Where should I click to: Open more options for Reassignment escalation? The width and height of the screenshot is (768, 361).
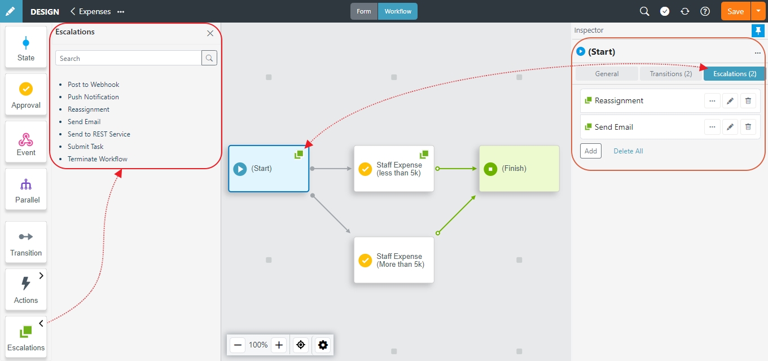(712, 101)
